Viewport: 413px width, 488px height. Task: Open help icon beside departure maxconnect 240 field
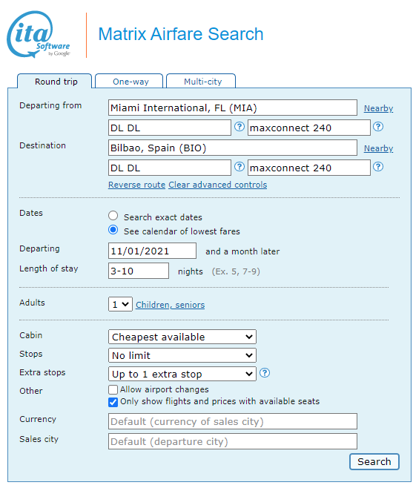coord(378,127)
